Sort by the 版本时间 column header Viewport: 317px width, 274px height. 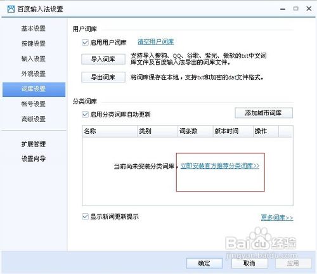pos(233,131)
